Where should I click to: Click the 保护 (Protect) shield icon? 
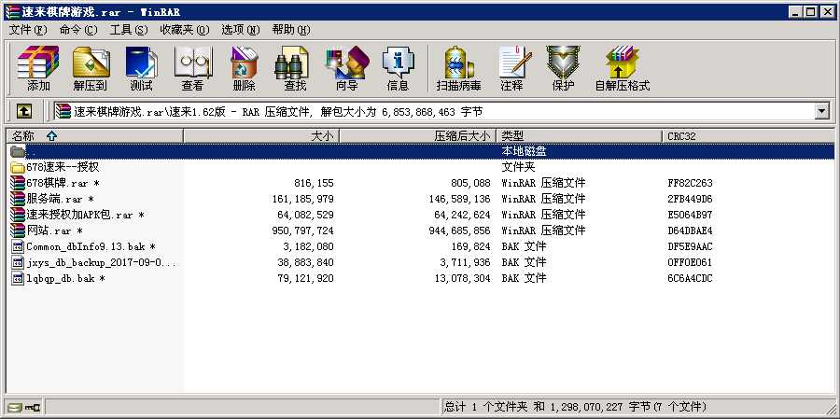click(x=563, y=68)
